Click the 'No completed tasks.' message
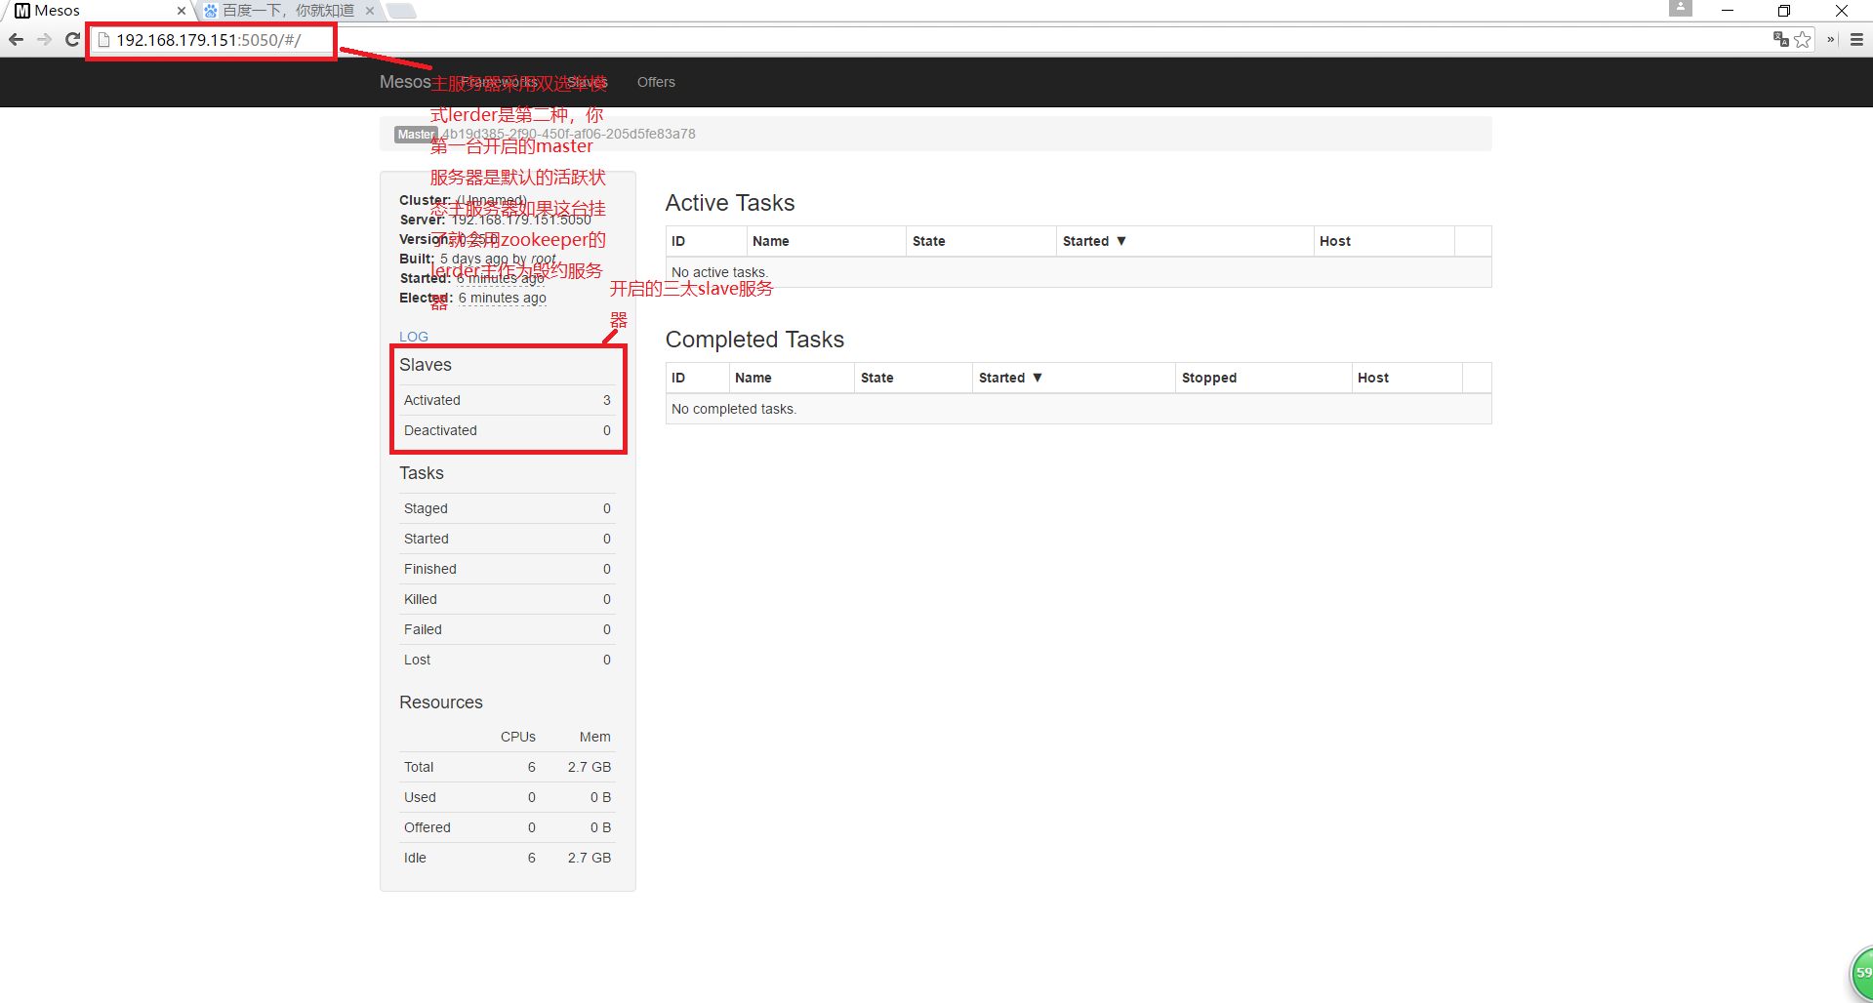This screenshot has width=1873, height=1003. coord(734,409)
